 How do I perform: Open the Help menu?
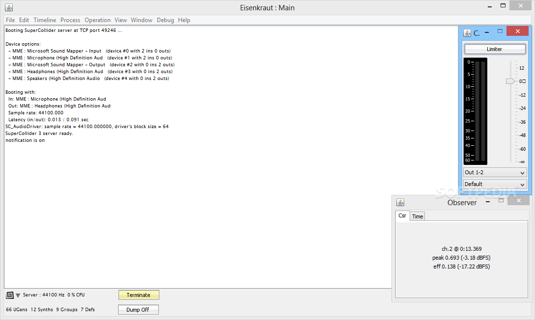tap(184, 20)
